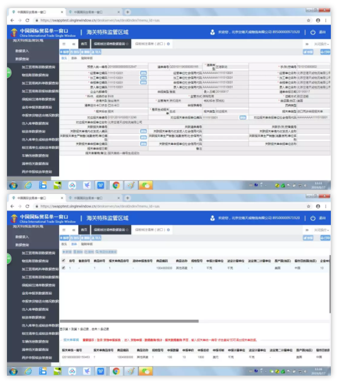Viewport: 340px width, 381px height.
Task: Click sidebar horizontal scrollbar in top window
Action: click(29, 178)
